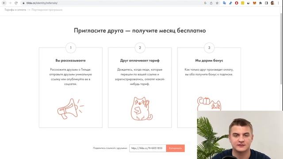Click the Мы дарим бонус card title
The width and height of the screenshot is (283, 159).
[x=209, y=61]
